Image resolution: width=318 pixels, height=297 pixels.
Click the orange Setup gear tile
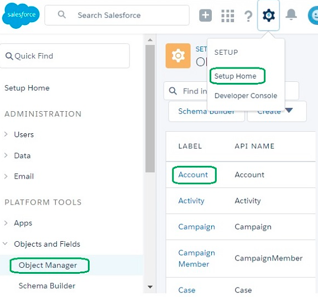point(178,56)
